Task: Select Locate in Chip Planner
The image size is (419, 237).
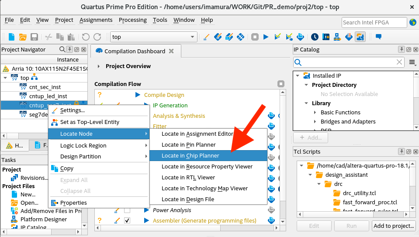Action: pos(208,155)
